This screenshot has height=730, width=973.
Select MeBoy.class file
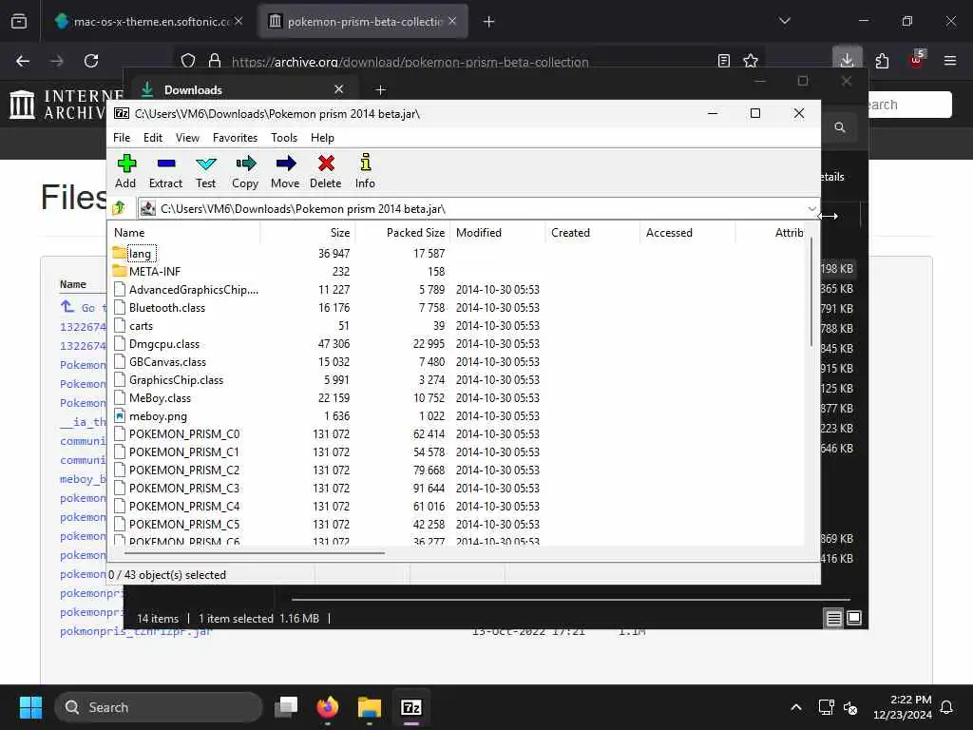tap(160, 398)
